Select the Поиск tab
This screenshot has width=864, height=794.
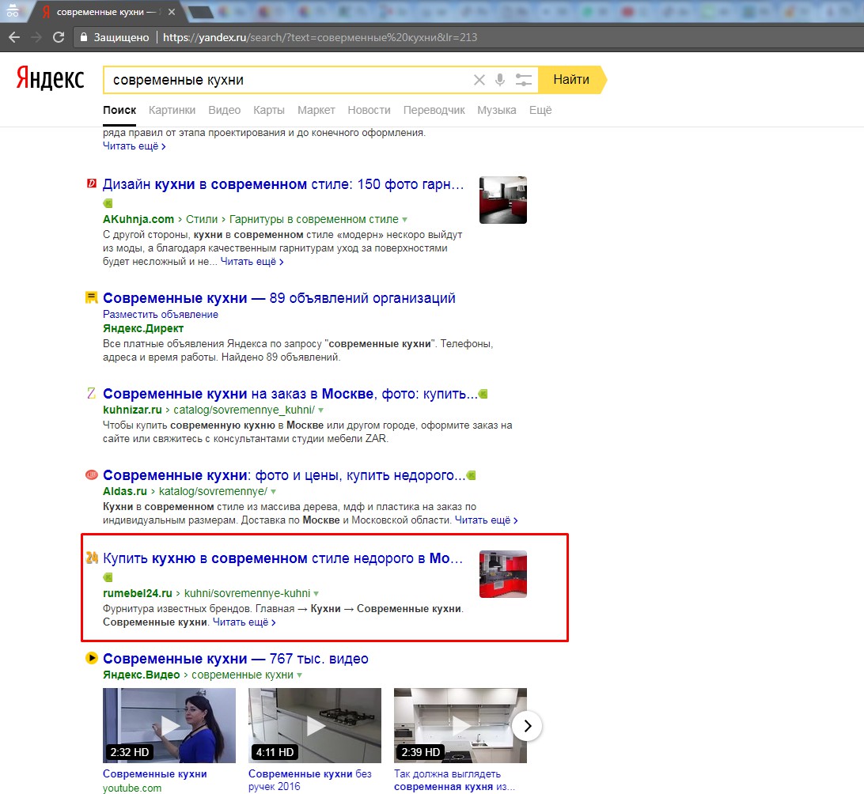[x=119, y=110]
